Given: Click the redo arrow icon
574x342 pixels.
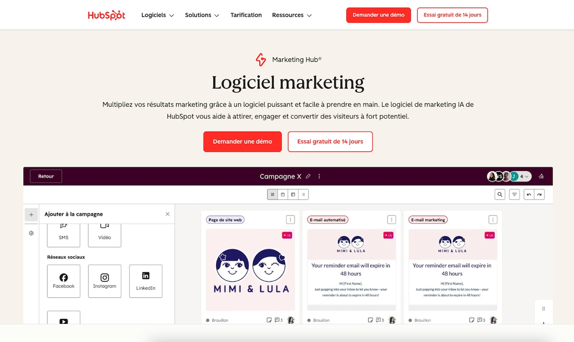Looking at the screenshot, I should click(x=540, y=194).
